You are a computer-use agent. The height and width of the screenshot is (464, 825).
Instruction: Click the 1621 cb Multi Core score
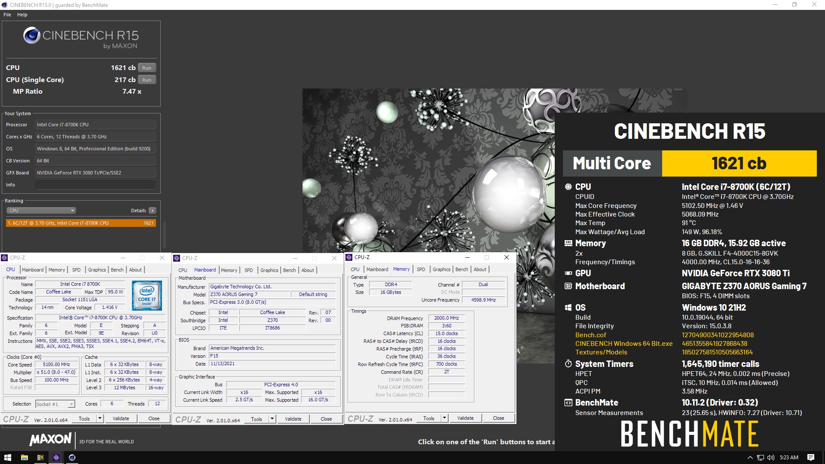coord(739,163)
